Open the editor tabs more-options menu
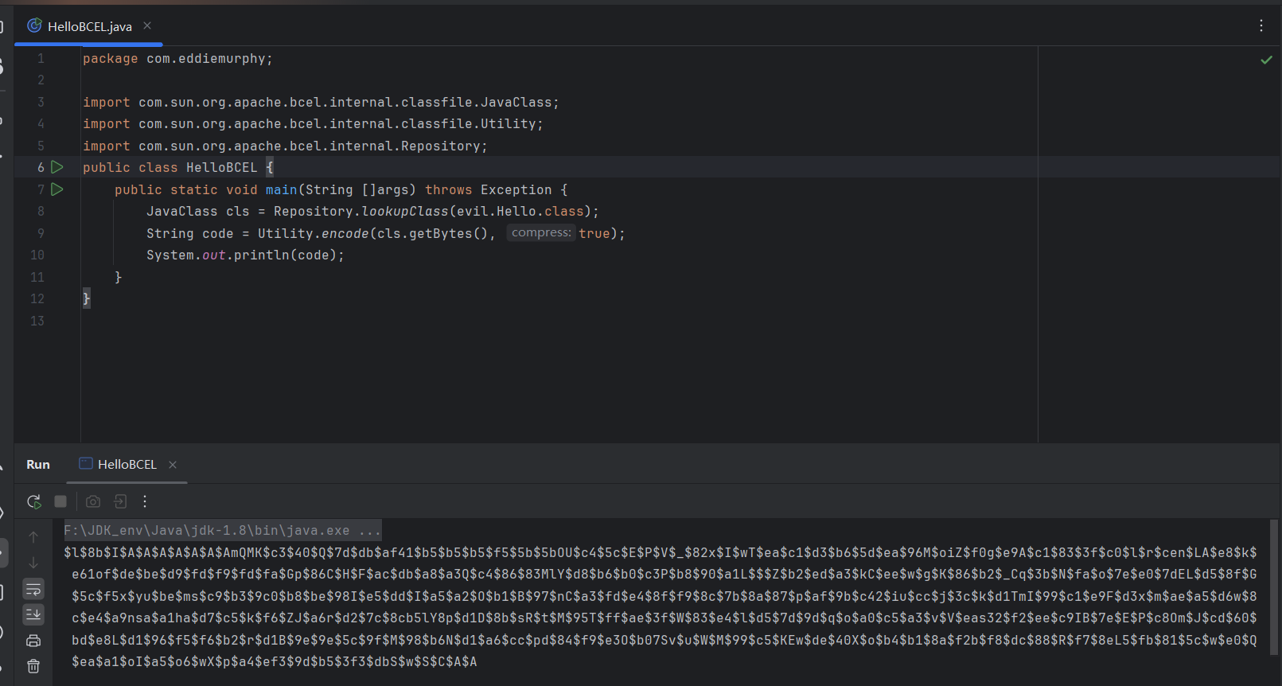 pyautogui.click(x=1261, y=26)
